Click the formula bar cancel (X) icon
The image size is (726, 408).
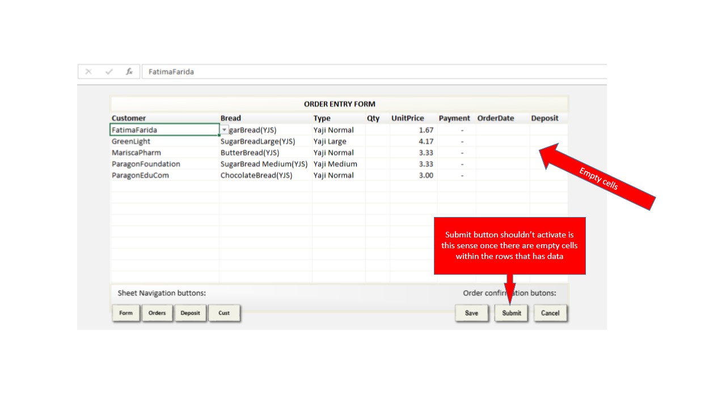(88, 71)
